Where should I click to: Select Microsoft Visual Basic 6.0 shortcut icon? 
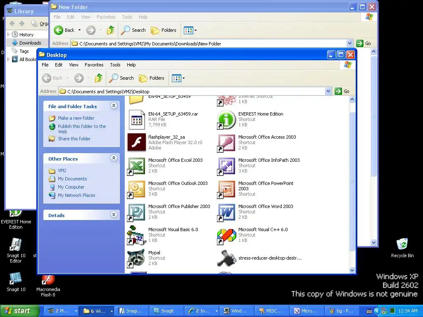pyautogui.click(x=136, y=235)
